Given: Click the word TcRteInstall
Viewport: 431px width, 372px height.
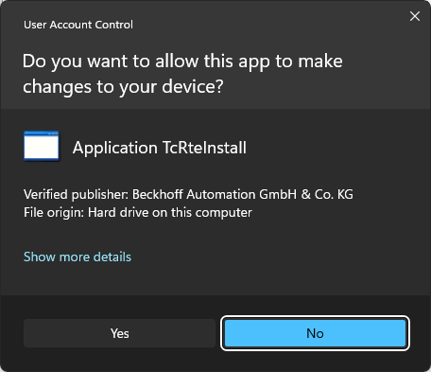Looking at the screenshot, I should tap(204, 148).
